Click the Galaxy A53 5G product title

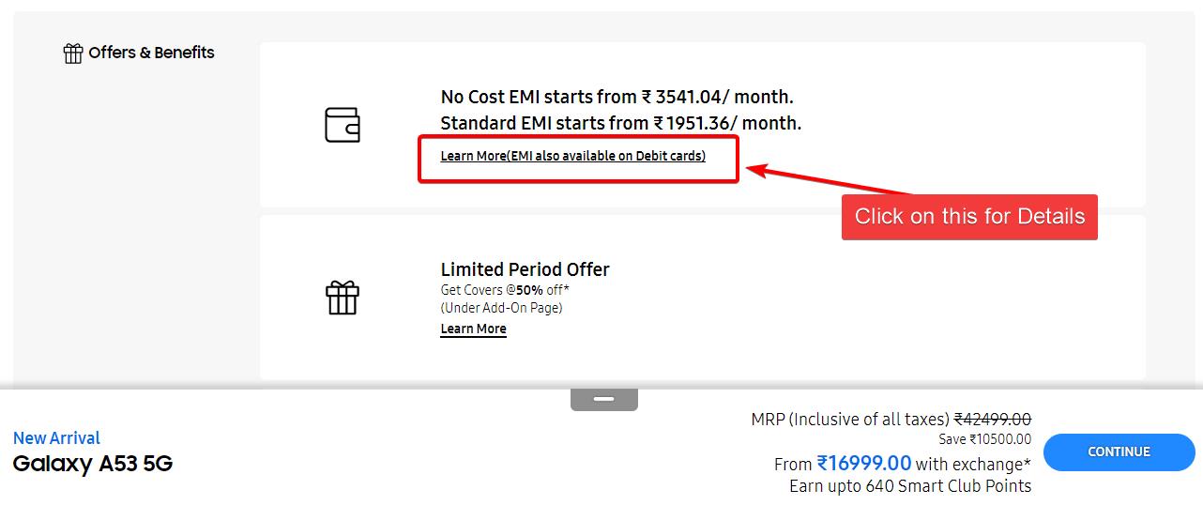93,464
